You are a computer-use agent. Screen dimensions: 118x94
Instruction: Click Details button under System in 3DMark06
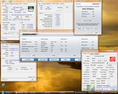tap(74, 55)
